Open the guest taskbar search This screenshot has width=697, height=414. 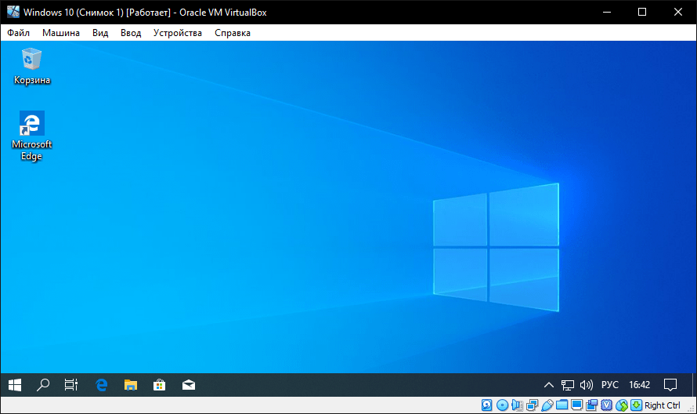pyautogui.click(x=43, y=385)
